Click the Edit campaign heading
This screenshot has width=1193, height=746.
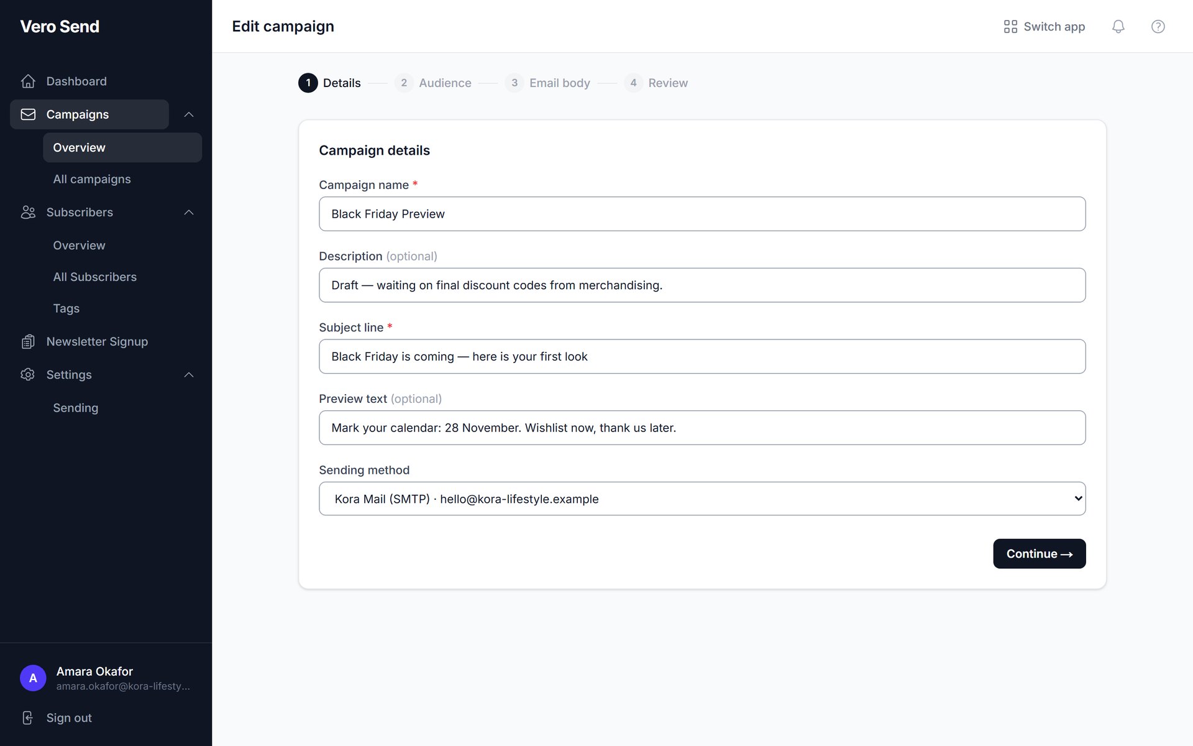(x=283, y=26)
